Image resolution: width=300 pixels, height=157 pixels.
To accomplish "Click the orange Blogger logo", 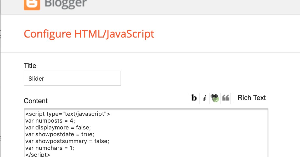I will tap(32, 5).
